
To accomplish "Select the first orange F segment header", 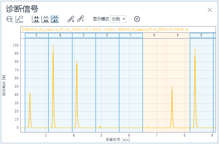I will click(154, 35).
